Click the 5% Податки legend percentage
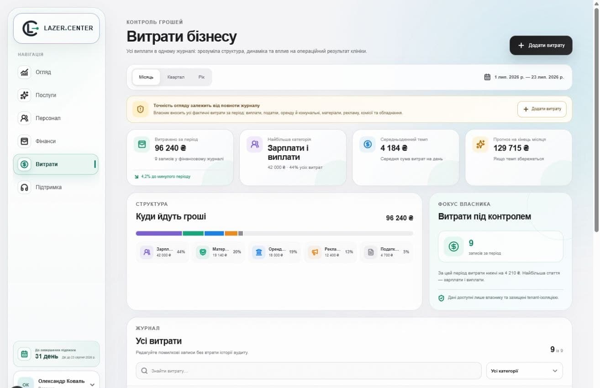 [x=406, y=252]
